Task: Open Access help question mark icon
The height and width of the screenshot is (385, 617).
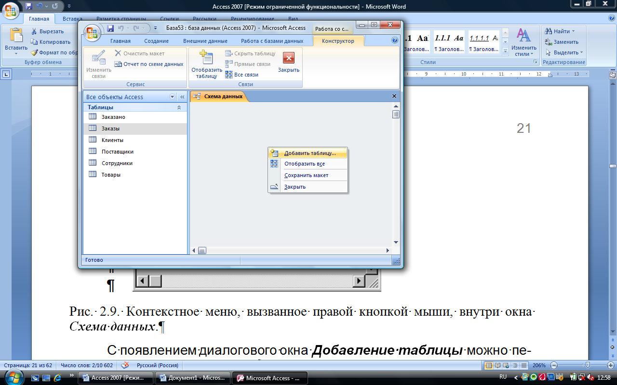Action: click(395, 40)
